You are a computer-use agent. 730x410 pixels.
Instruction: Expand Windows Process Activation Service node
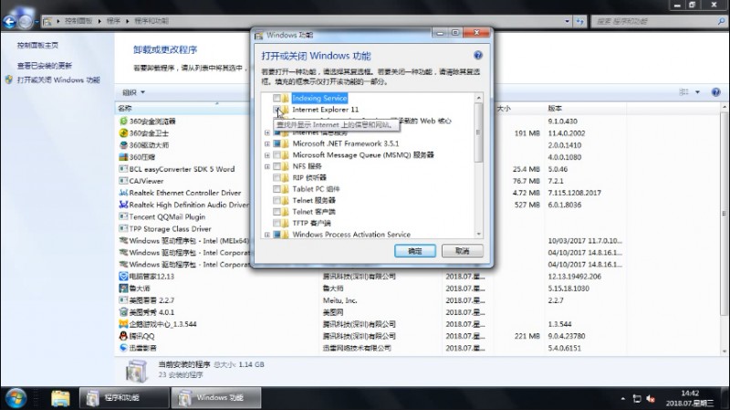point(267,235)
